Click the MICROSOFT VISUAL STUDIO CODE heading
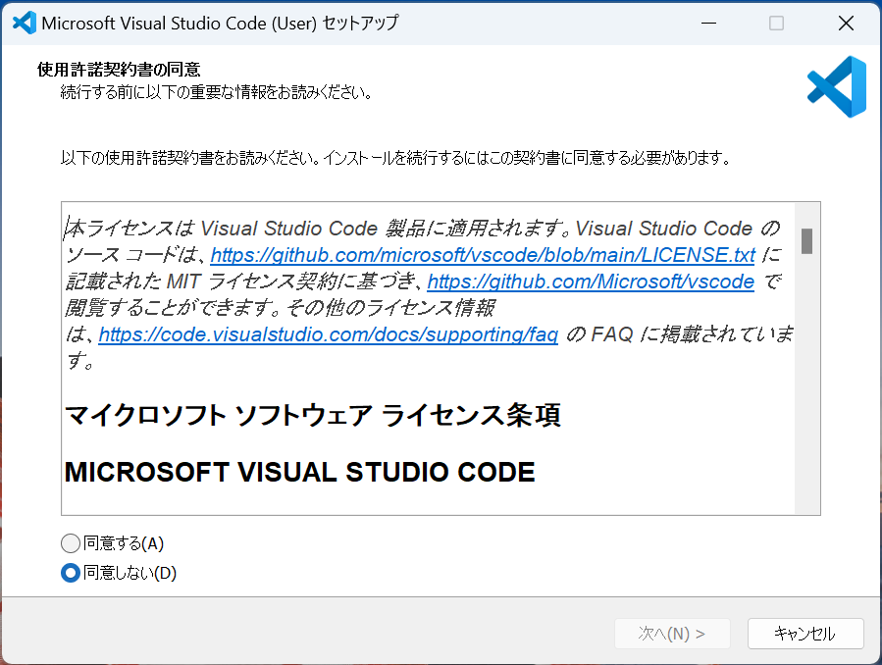Screen dimensions: 882x665 298,472
